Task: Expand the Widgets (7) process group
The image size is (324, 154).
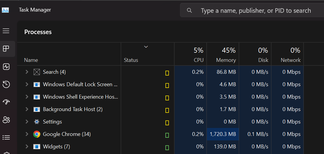Action: (27, 147)
